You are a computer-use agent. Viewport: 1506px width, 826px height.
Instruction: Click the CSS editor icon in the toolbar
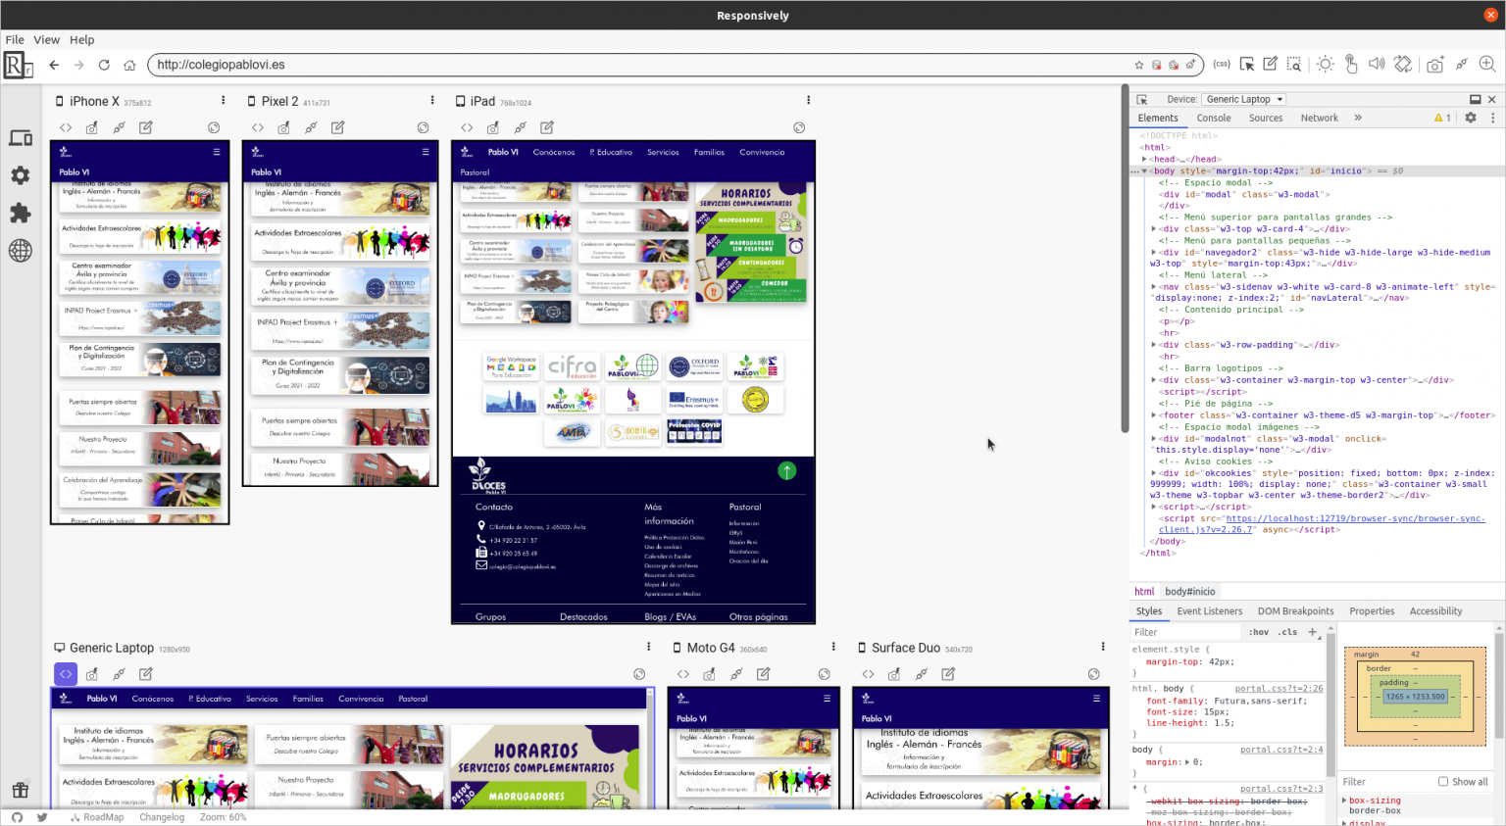(1222, 65)
